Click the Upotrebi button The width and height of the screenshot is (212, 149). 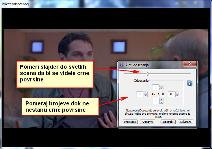point(168,122)
